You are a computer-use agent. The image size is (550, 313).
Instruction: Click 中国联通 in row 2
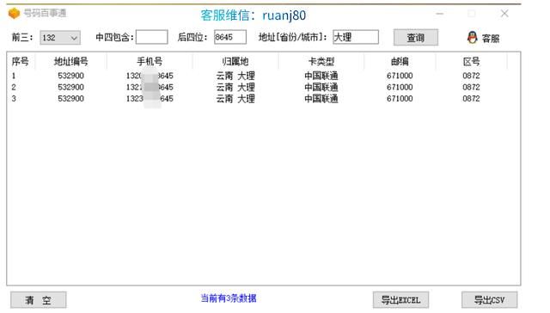[x=321, y=87]
